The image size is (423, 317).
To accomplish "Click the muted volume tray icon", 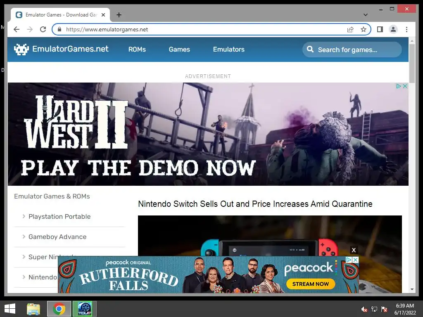I will [x=364, y=309].
